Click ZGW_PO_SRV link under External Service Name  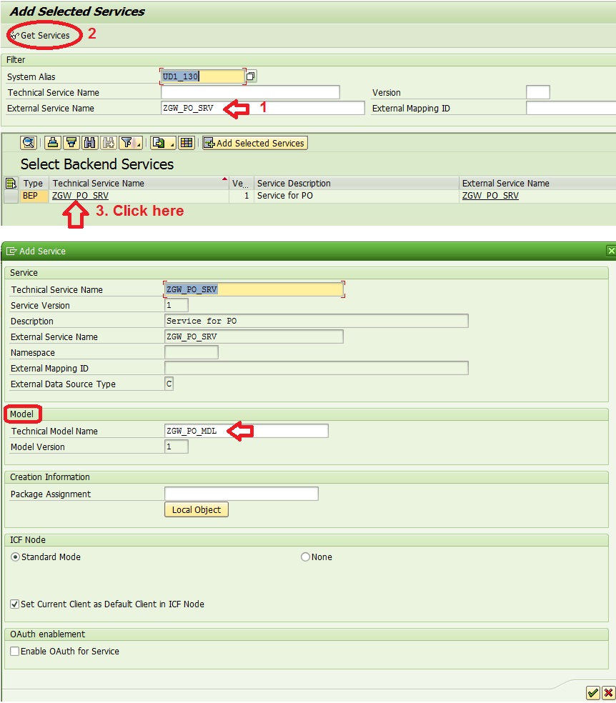tap(490, 196)
